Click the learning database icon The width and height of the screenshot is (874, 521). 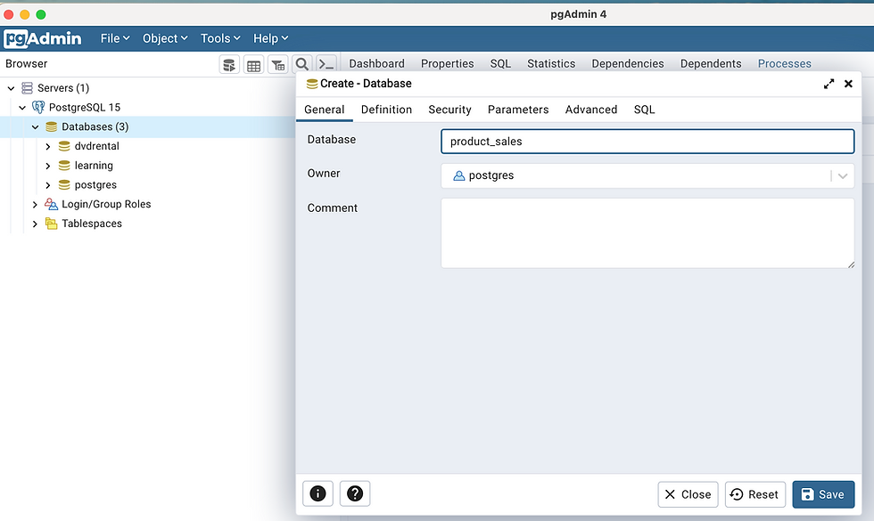64,166
